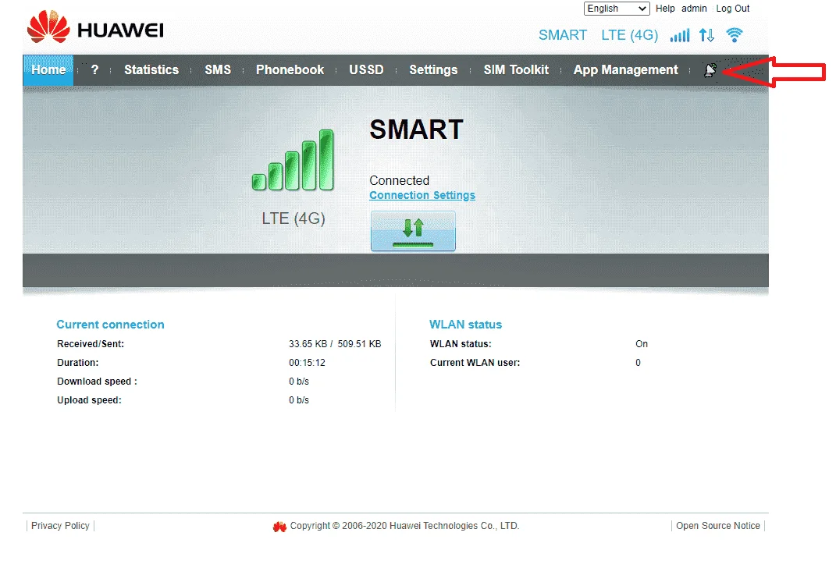Click the admin account link
The height and width of the screenshot is (568, 836).
point(694,9)
